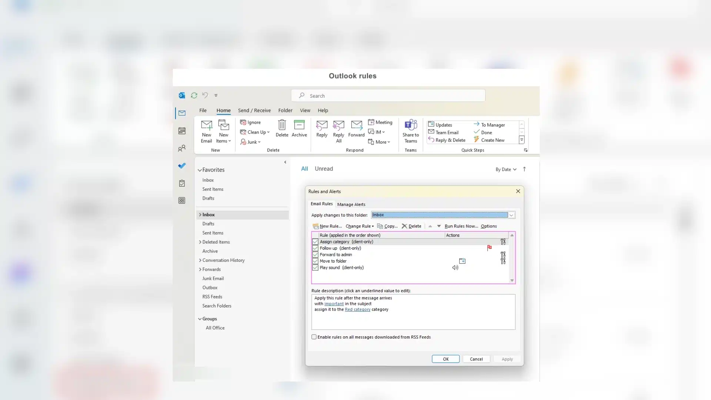Switch to the Help ribbon tab
This screenshot has width=711, height=400.
coord(323,110)
